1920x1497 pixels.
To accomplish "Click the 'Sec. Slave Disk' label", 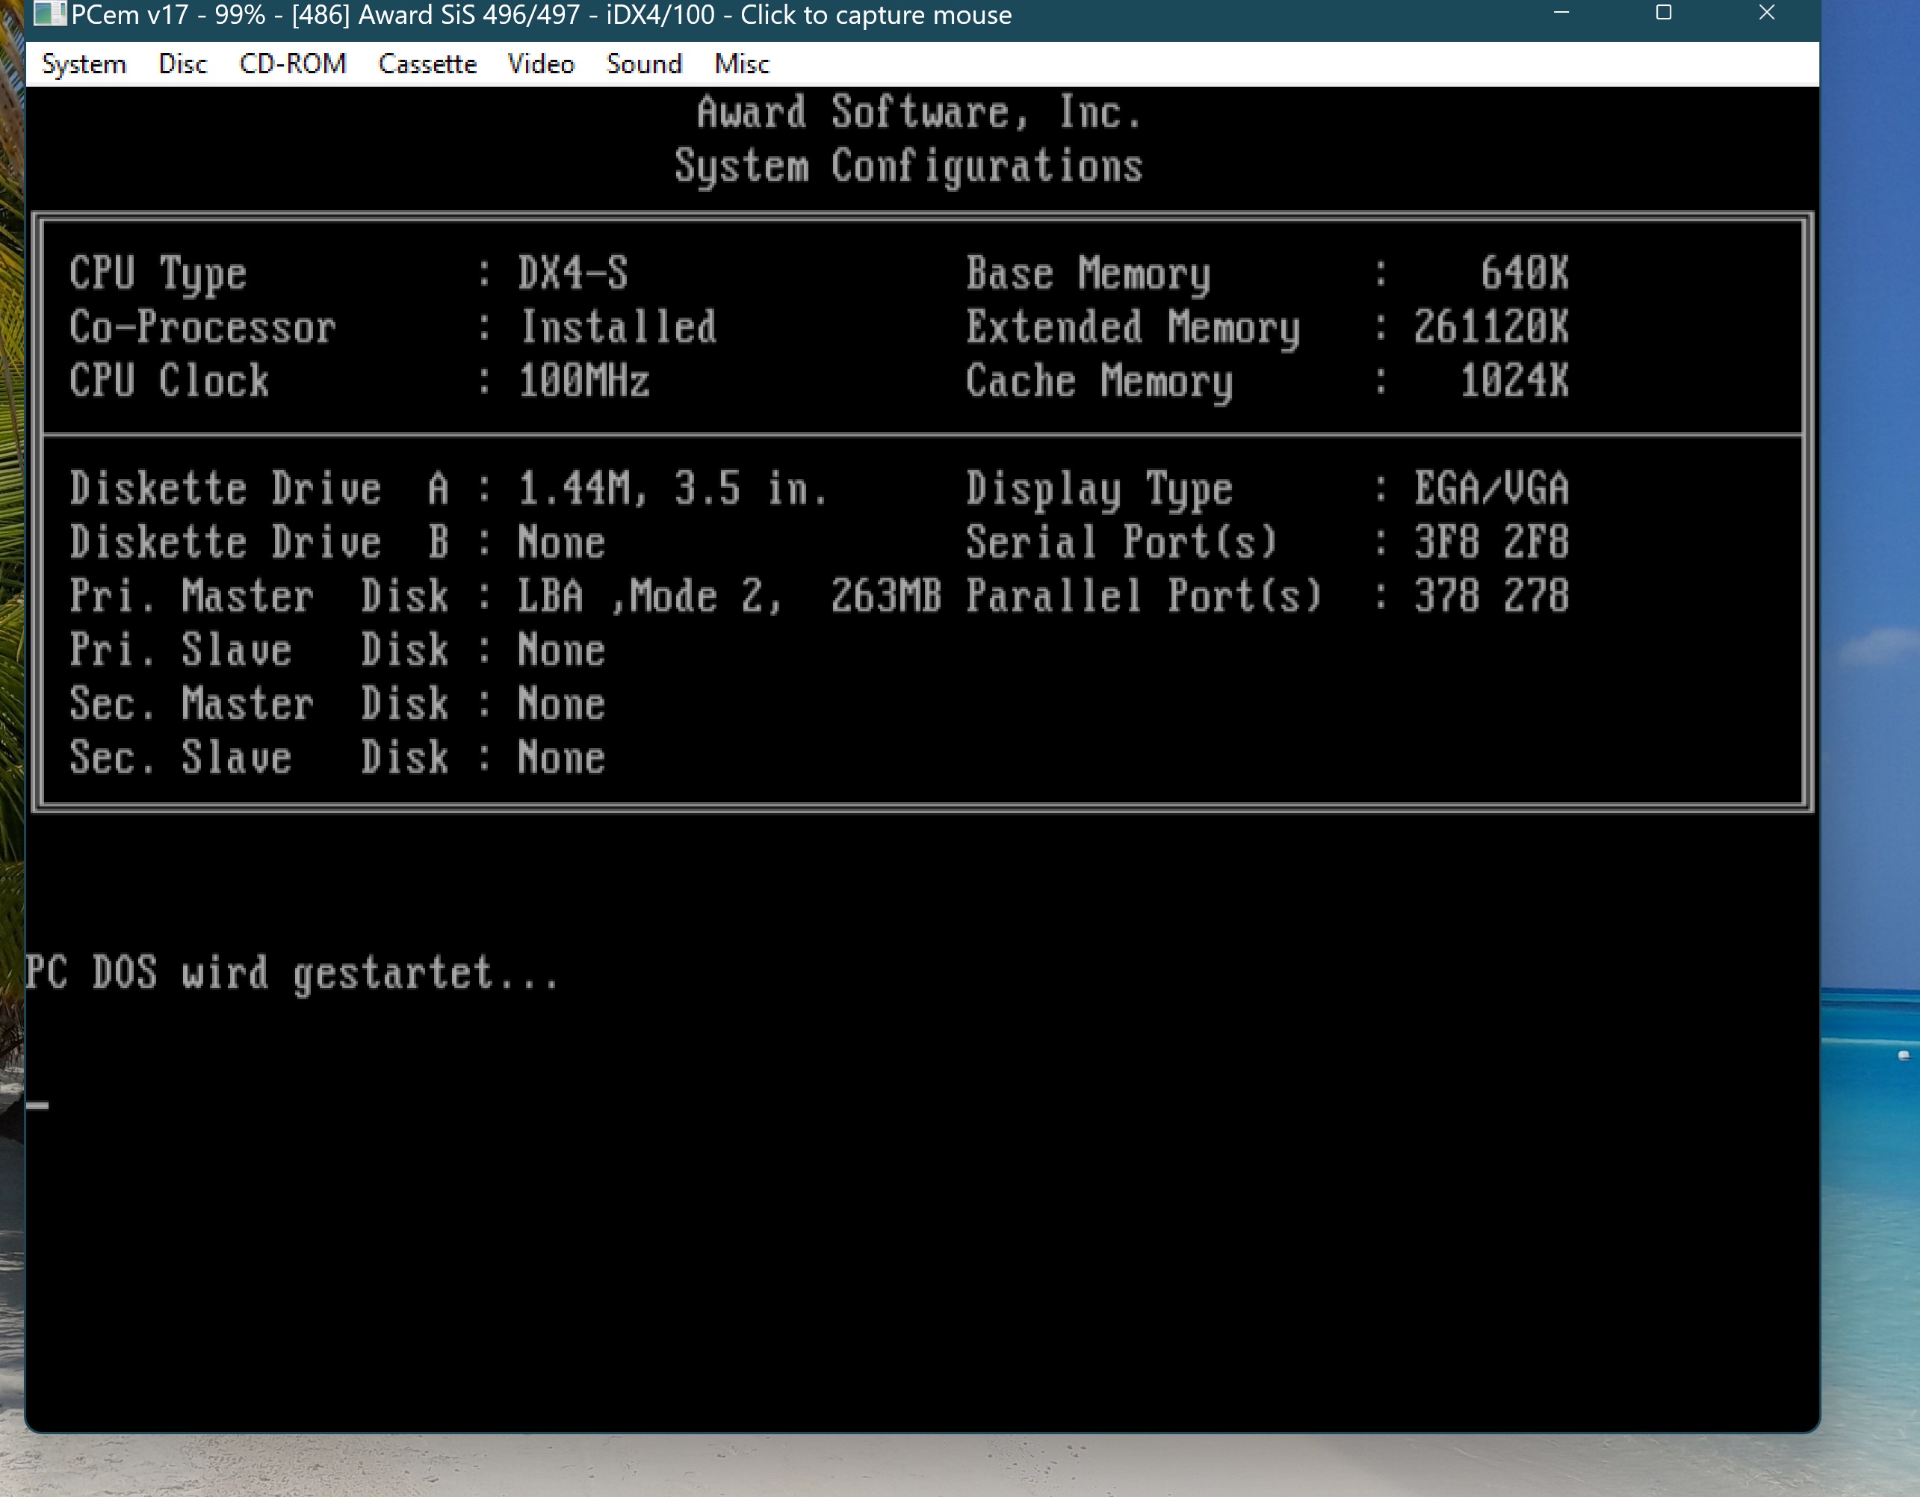I will 260,757.
